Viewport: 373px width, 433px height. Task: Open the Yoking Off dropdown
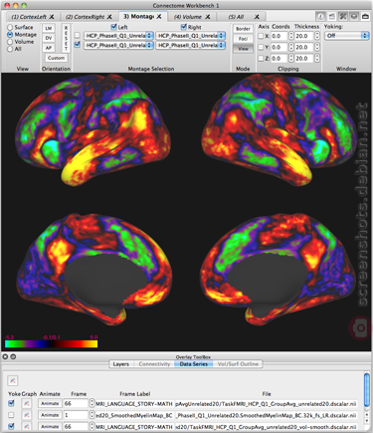[346, 36]
